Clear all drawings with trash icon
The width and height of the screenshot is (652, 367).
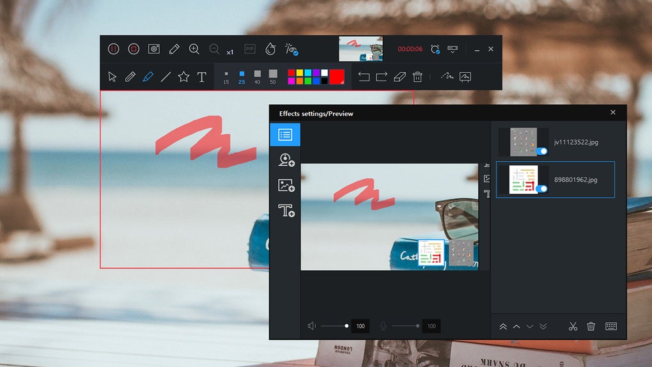tap(417, 77)
